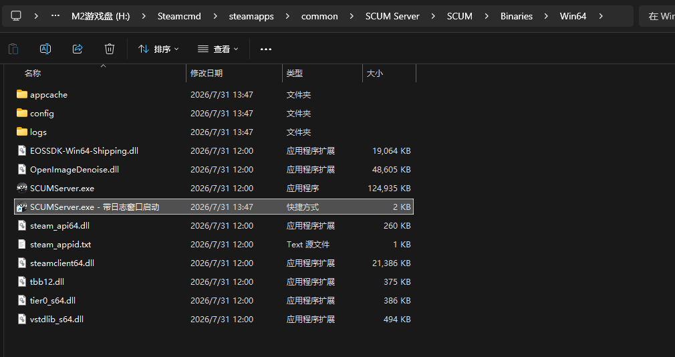
Task: Click the logs folder icon
Action: click(22, 132)
